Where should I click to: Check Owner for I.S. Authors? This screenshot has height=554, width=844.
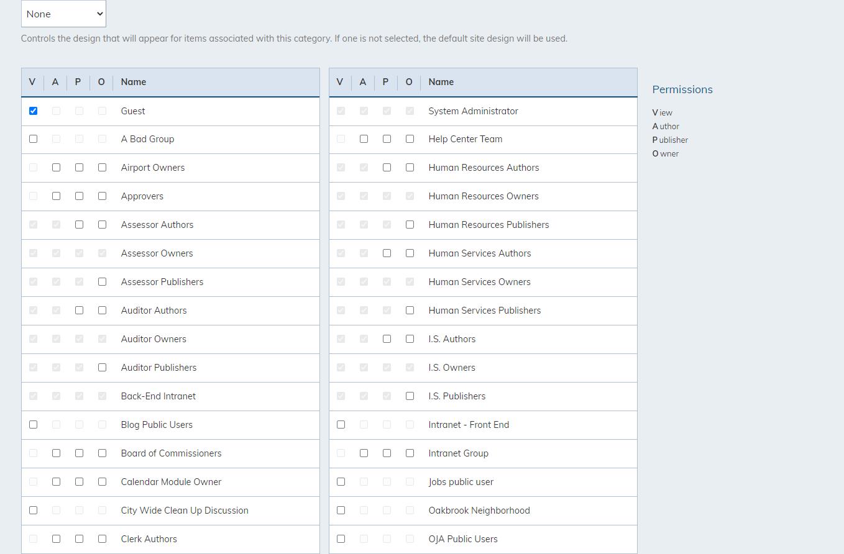pos(410,339)
